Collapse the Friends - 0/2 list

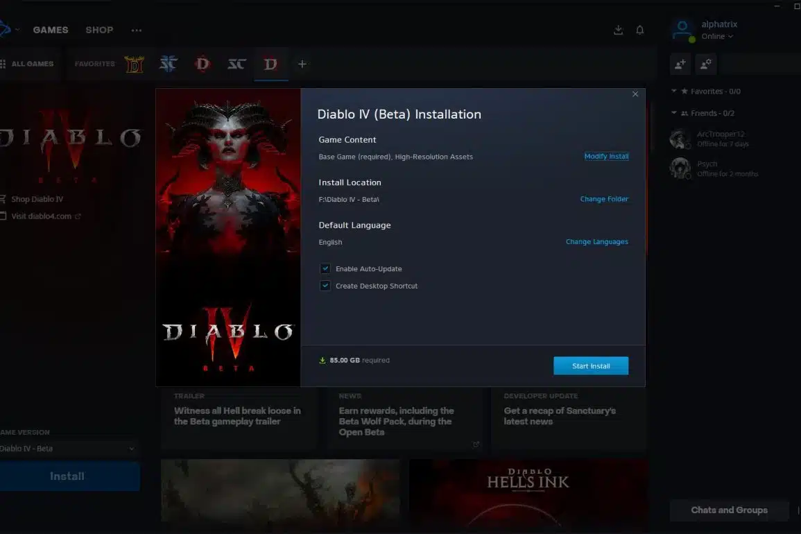[x=674, y=113]
